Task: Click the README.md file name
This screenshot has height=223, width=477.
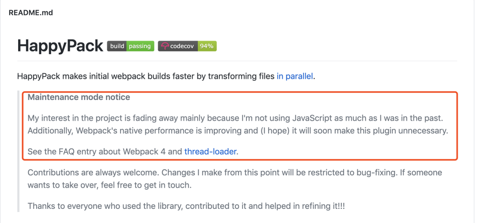Action: coord(31,13)
